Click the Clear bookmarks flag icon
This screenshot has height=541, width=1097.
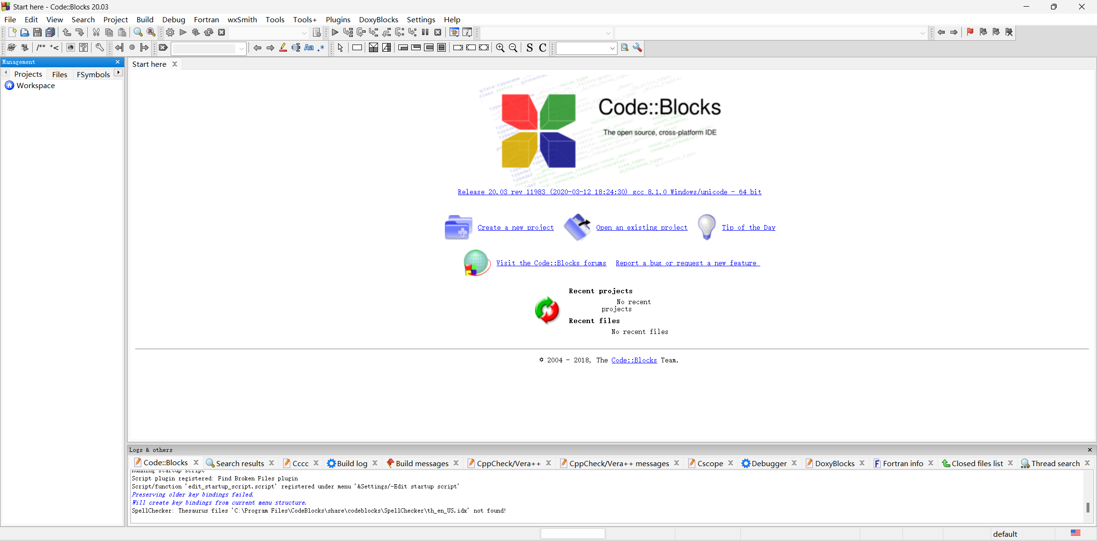[1009, 32]
